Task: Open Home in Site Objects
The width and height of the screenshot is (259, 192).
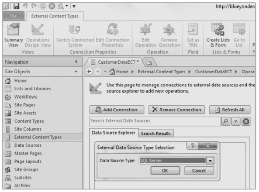Action: 43,81
